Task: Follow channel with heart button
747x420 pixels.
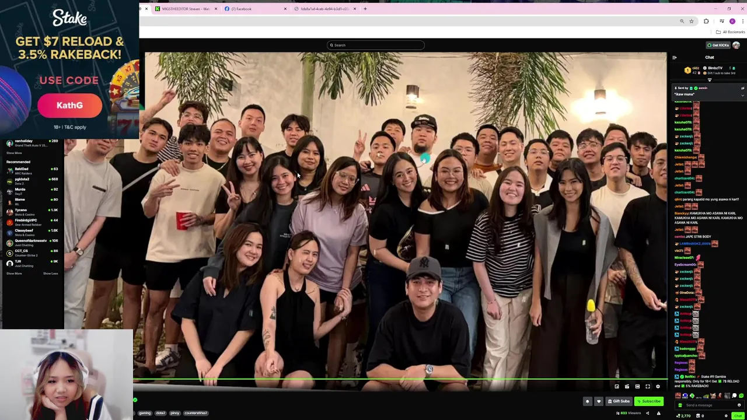Action: click(598, 401)
